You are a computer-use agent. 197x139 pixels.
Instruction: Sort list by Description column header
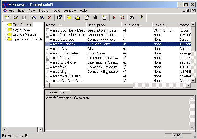[x=103, y=25]
